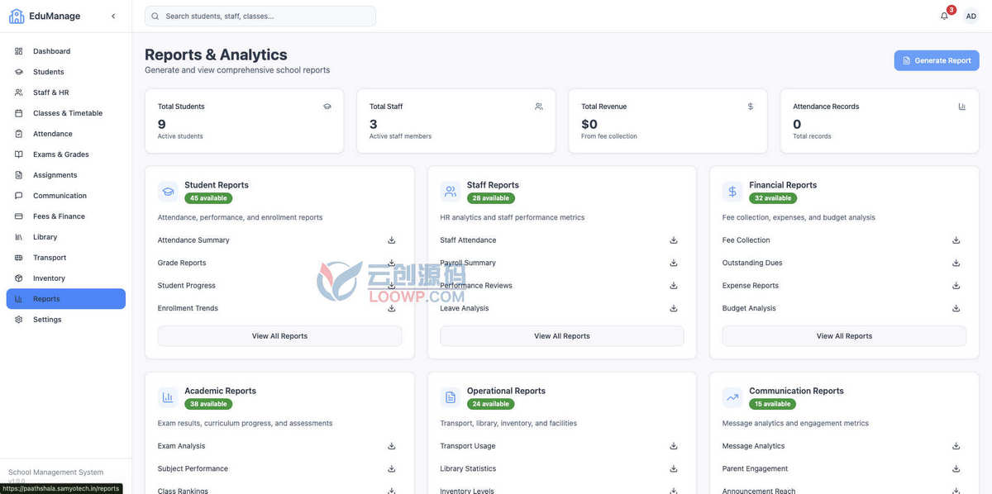Click the Generate Report button

click(x=937, y=60)
